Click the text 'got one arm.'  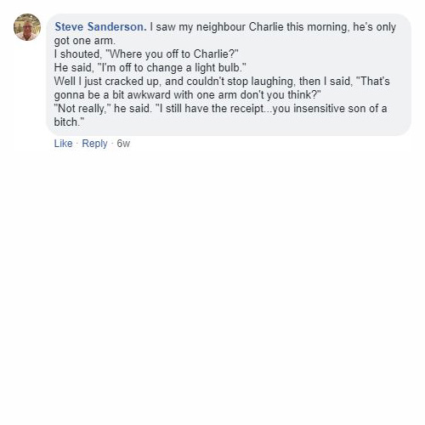point(85,41)
